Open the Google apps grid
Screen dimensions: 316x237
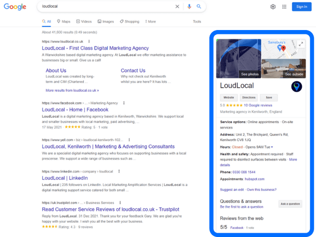pyautogui.click(x=284, y=7)
